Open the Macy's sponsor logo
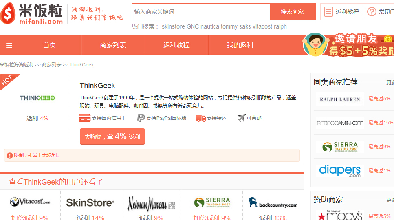 (340, 215)
